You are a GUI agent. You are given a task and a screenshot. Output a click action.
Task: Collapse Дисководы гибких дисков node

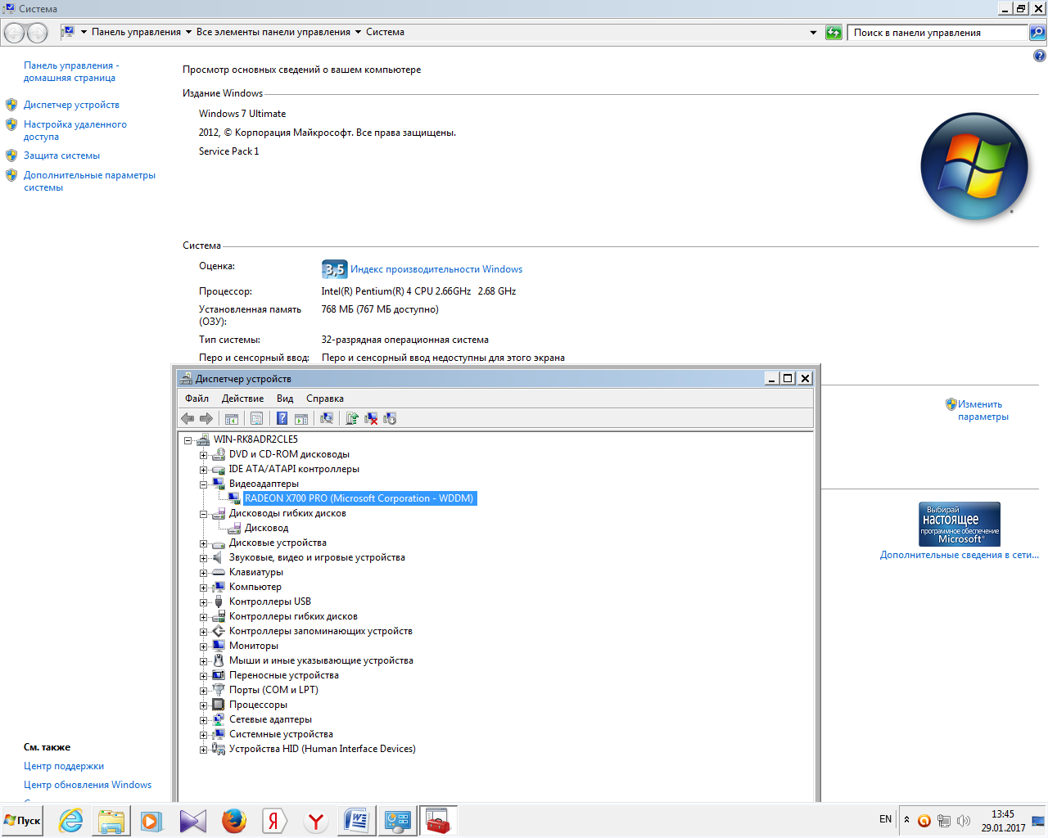point(203,514)
